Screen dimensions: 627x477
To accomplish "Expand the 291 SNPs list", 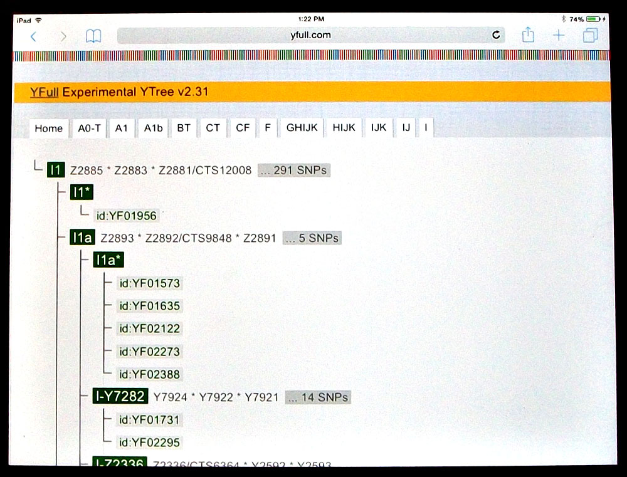I will pos(294,170).
